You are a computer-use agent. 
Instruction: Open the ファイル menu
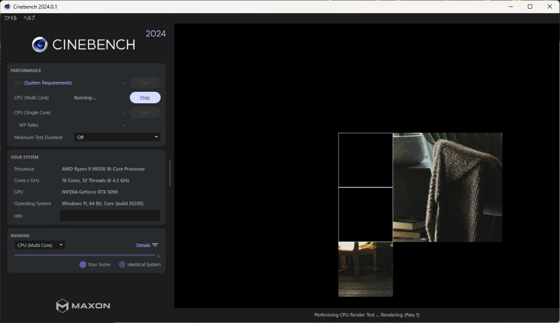point(10,18)
